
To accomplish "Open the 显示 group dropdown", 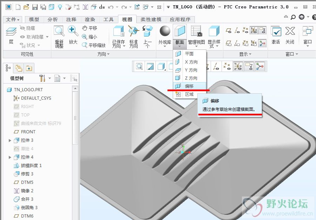I will [245, 54].
